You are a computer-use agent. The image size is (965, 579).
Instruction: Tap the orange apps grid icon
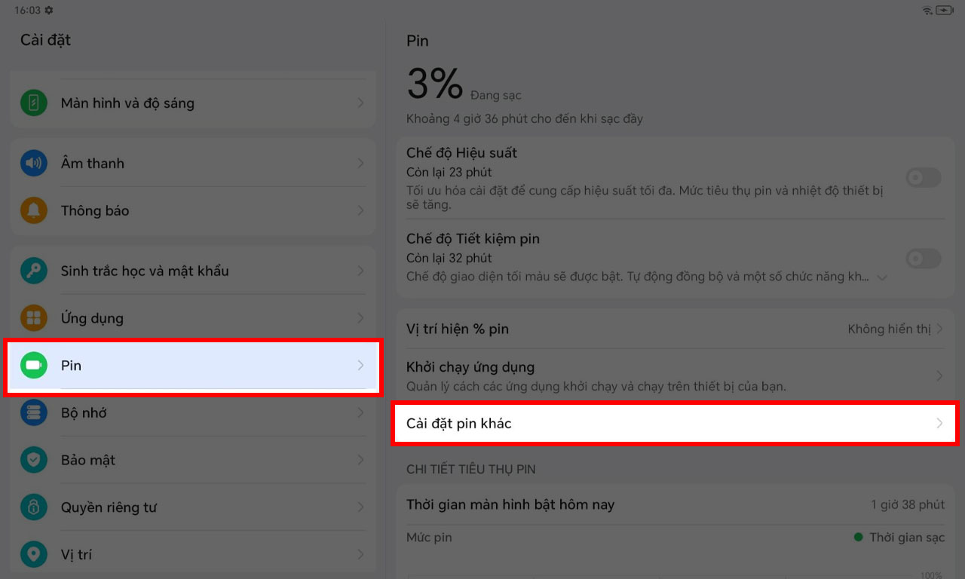coord(34,318)
